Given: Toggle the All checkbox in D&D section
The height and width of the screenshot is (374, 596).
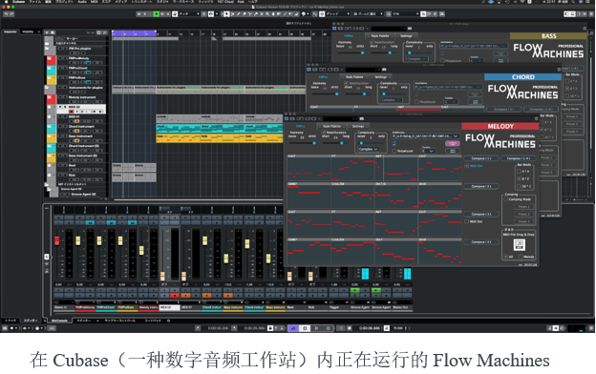Looking at the screenshot, I should pyautogui.click(x=506, y=257).
